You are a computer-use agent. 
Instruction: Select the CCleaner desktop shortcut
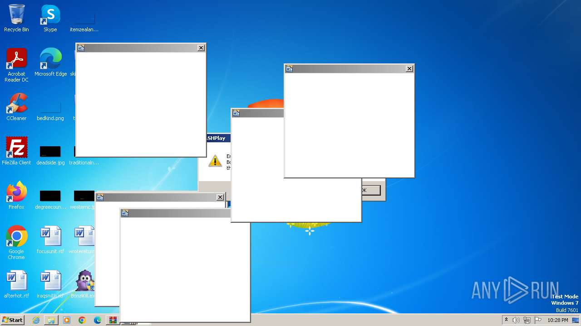click(x=16, y=107)
